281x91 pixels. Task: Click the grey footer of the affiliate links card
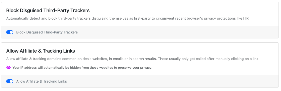pos(140,81)
